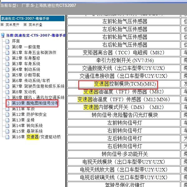Click table cell 转向信号/多功能开关
The image size is (187, 187).
coord(124,154)
